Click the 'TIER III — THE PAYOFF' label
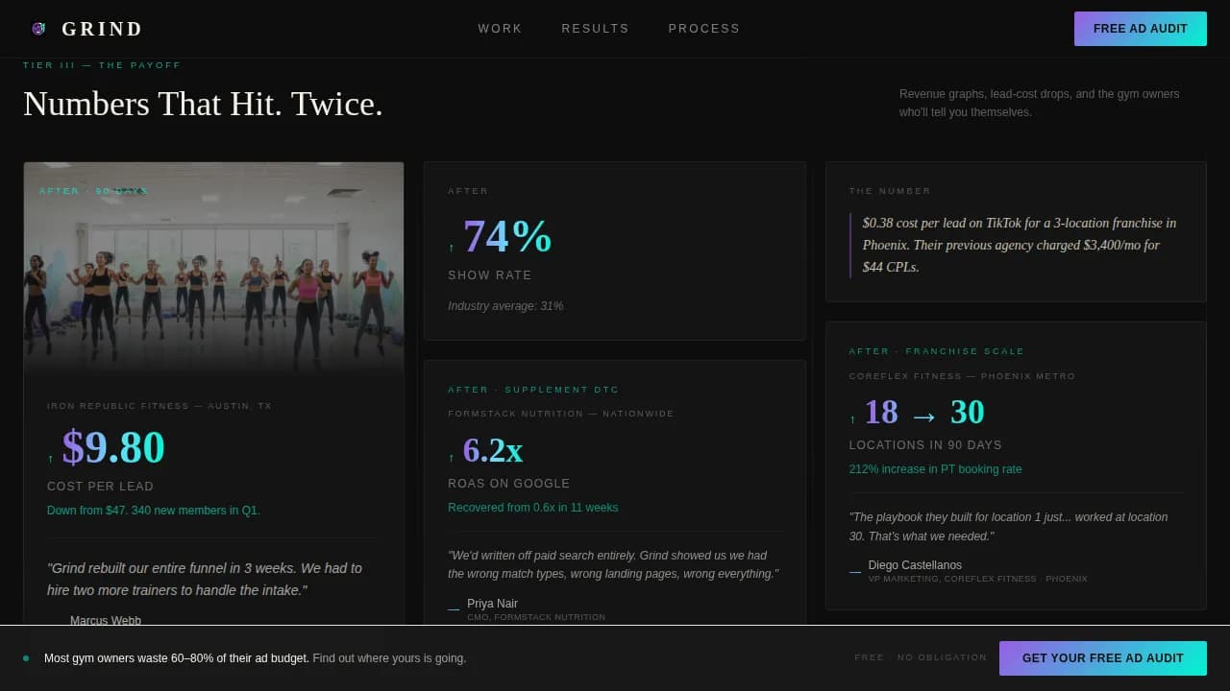 (100, 64)
